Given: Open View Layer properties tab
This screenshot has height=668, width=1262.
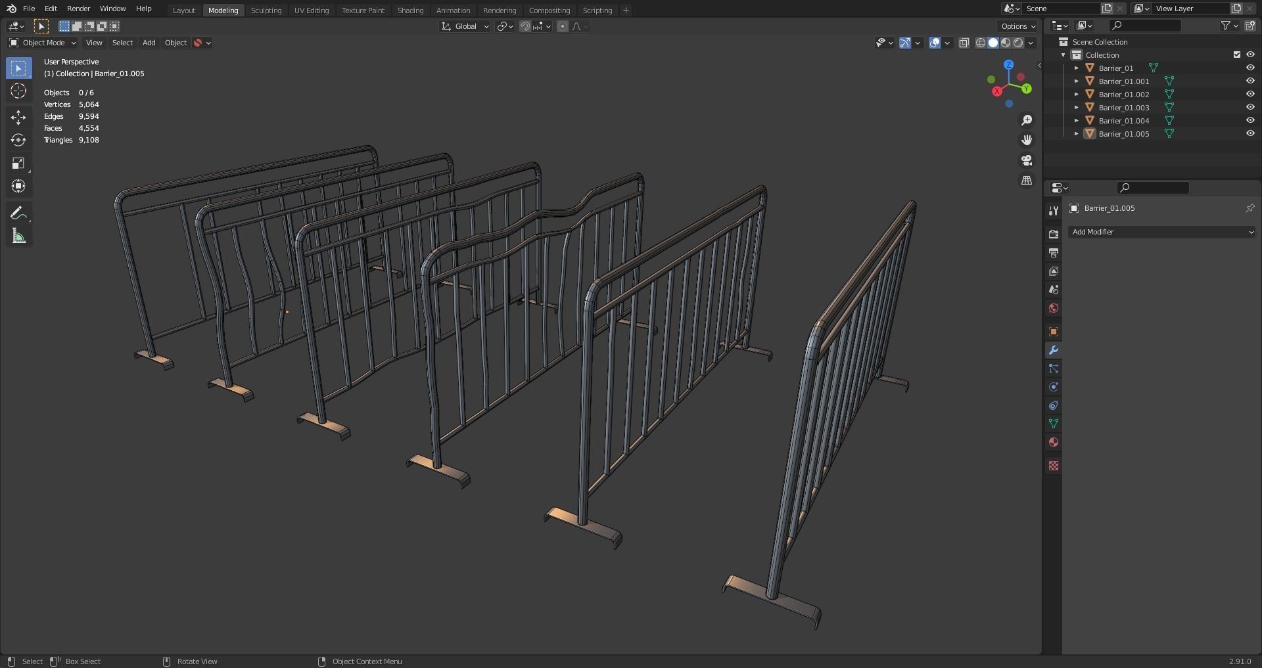Looking at the screenshot, I should click(1054, 271).
